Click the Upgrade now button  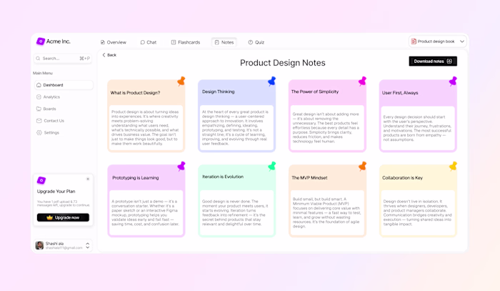pos(63,217)
